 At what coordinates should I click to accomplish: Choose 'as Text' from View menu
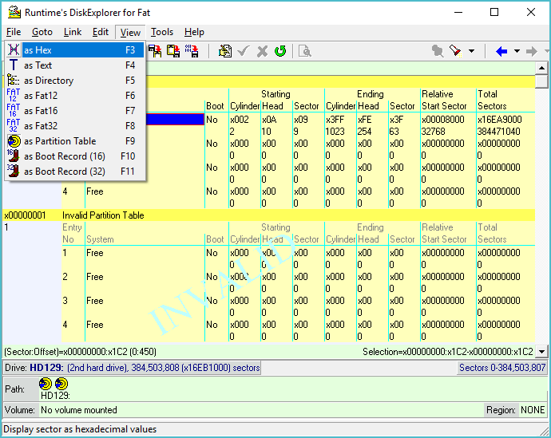pos(38,65)
